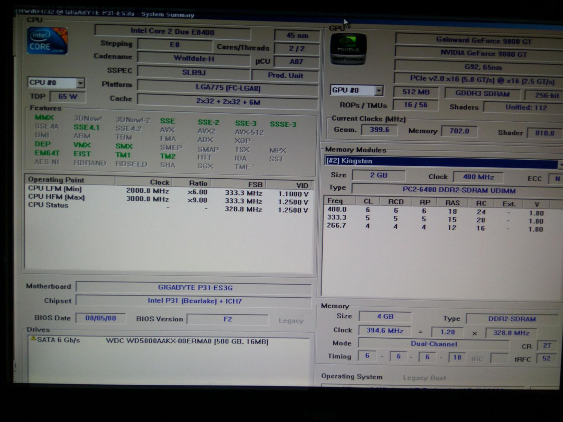Click the module Clock 400 MHz field
The width and height of the screenshot is (563, 422).
pos(478,177)
